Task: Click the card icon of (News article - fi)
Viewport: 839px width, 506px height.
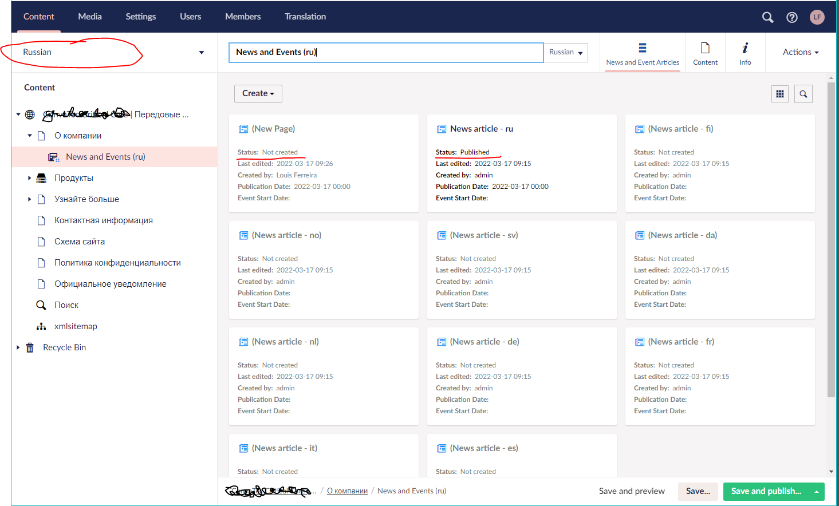Action: tap(640, 129)
